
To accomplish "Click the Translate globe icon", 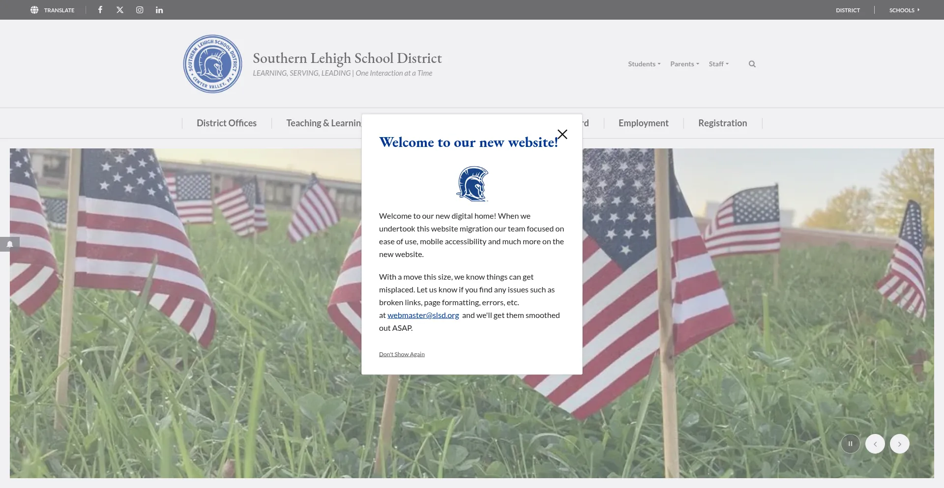I will (34, 10).
